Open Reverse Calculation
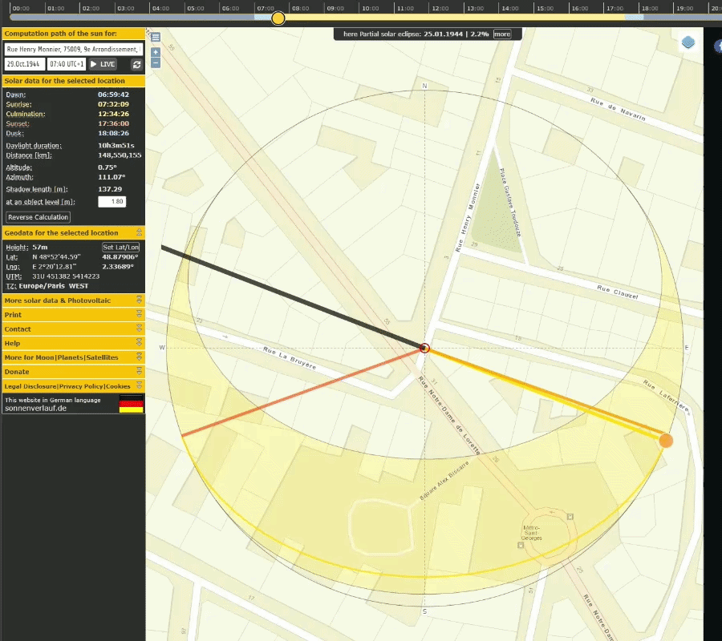722x641 pixels. [39, 217]
